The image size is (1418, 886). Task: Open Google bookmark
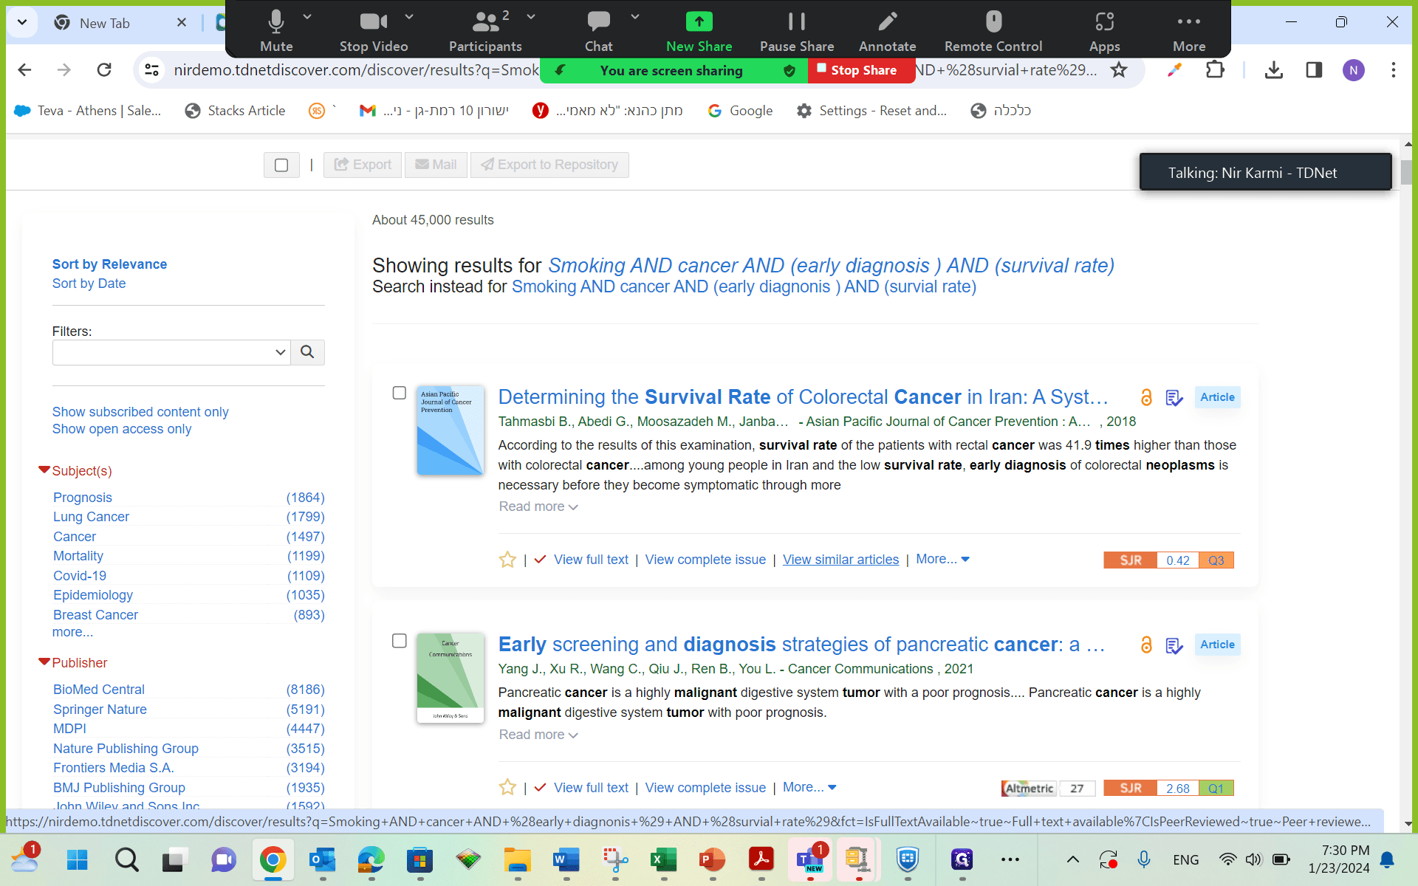tap(740, 111)
